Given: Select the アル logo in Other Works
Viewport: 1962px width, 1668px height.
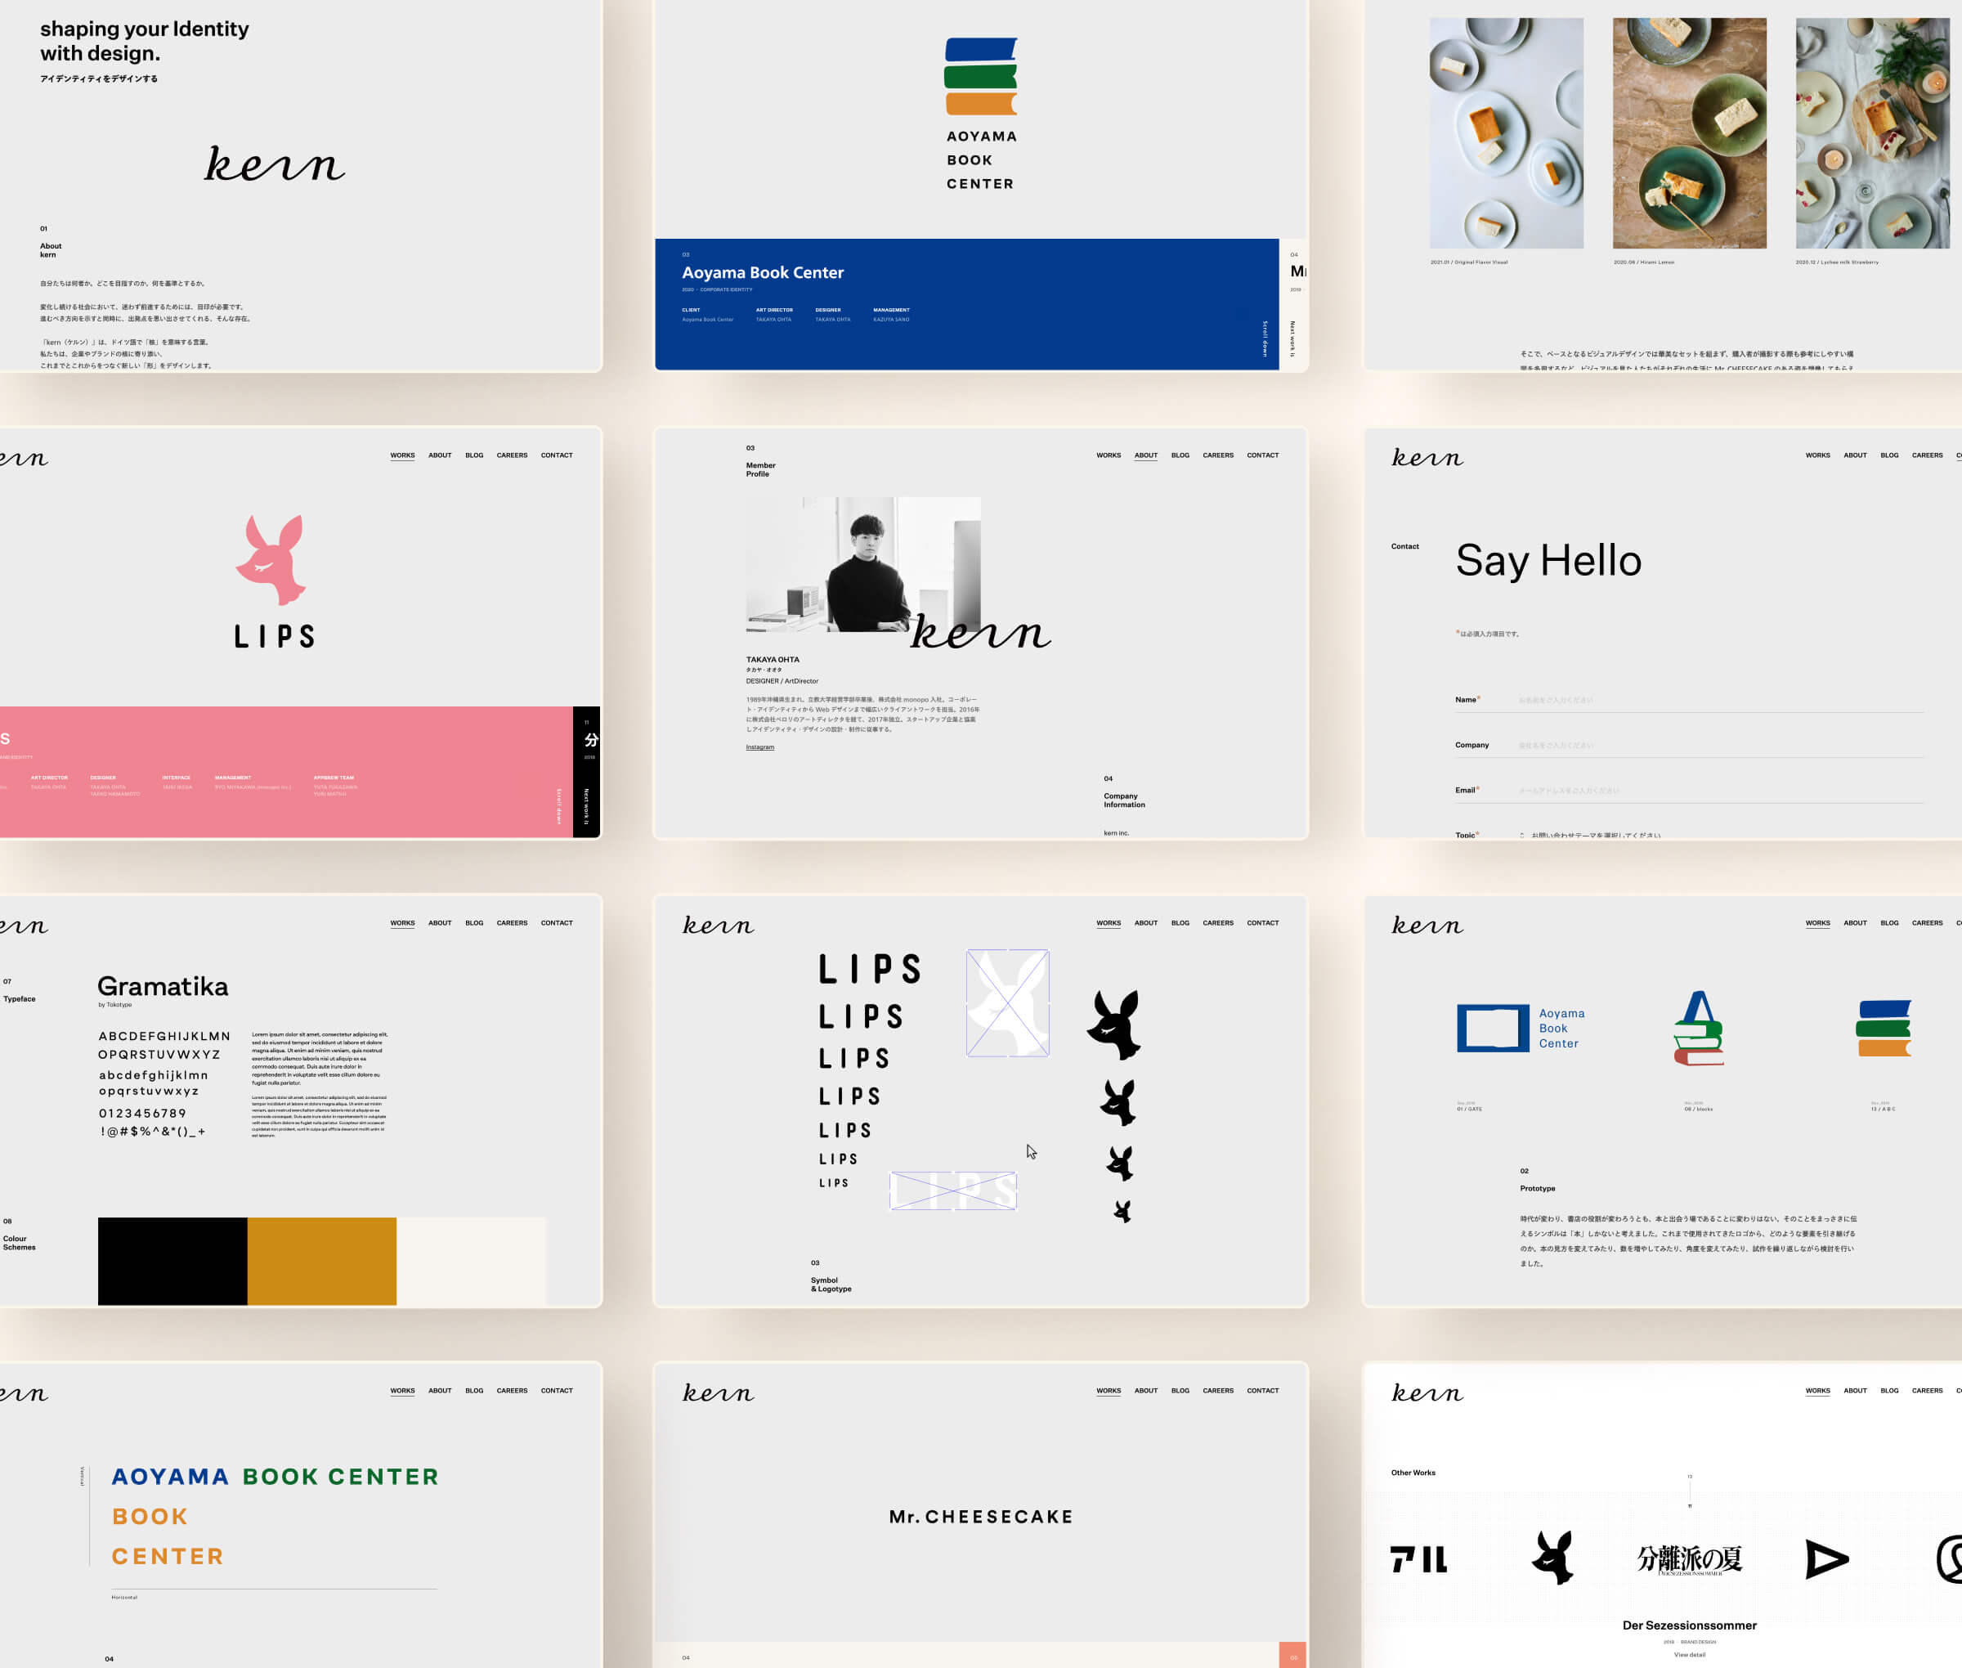Looking at the screenshot, I should (x=1418, y=1559).
